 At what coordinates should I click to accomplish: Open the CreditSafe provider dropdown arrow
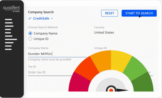click(52, 18)
